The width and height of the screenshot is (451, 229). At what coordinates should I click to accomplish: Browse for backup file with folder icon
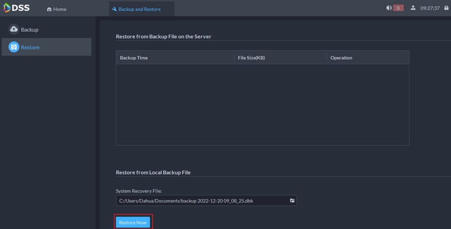292,201
